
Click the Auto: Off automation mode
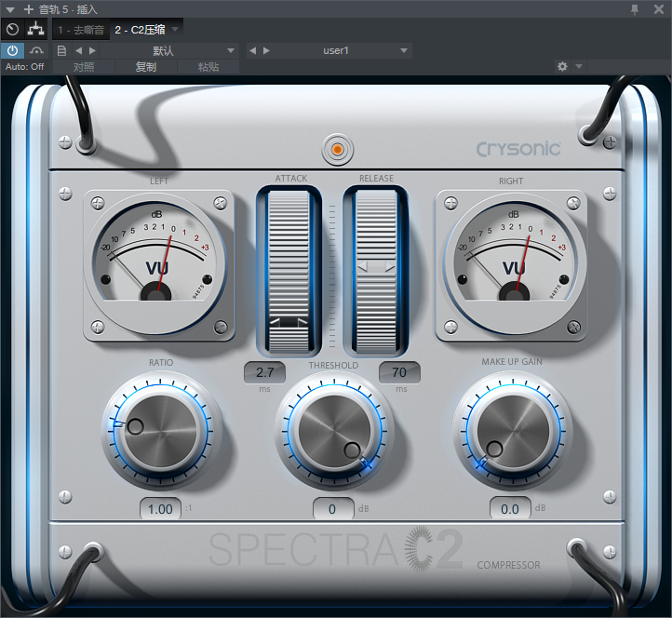pos(25,66)
